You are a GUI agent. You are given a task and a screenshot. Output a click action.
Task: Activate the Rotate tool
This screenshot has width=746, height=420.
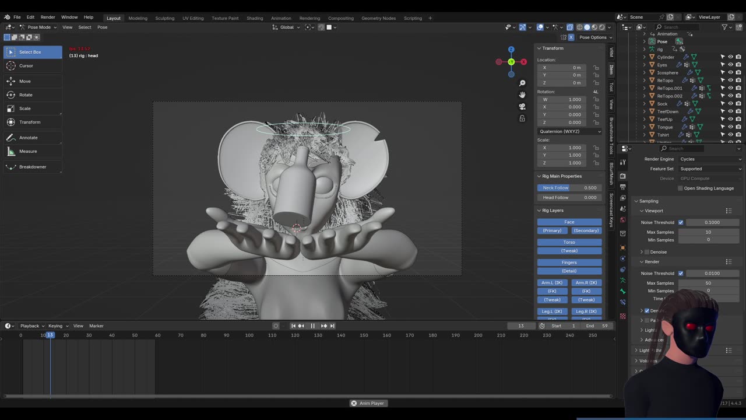tap(33, 94)
